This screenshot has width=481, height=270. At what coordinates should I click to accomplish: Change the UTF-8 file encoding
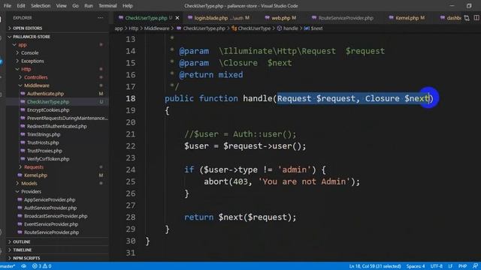click(x=436, y=266)
